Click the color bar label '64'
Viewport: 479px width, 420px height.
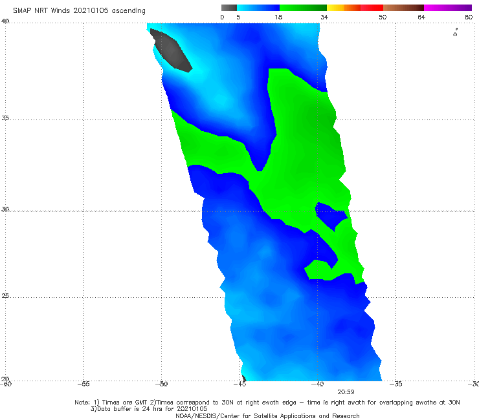pyautogui.click(x=421, y=17)
